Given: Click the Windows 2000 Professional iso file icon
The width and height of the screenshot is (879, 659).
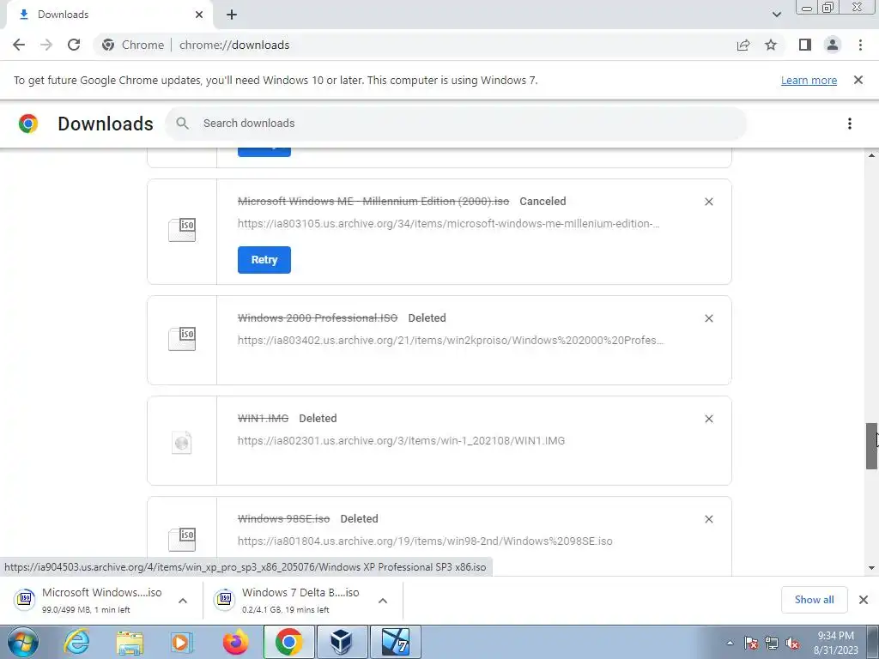Looking at the screenshot, I should (182, 338).
